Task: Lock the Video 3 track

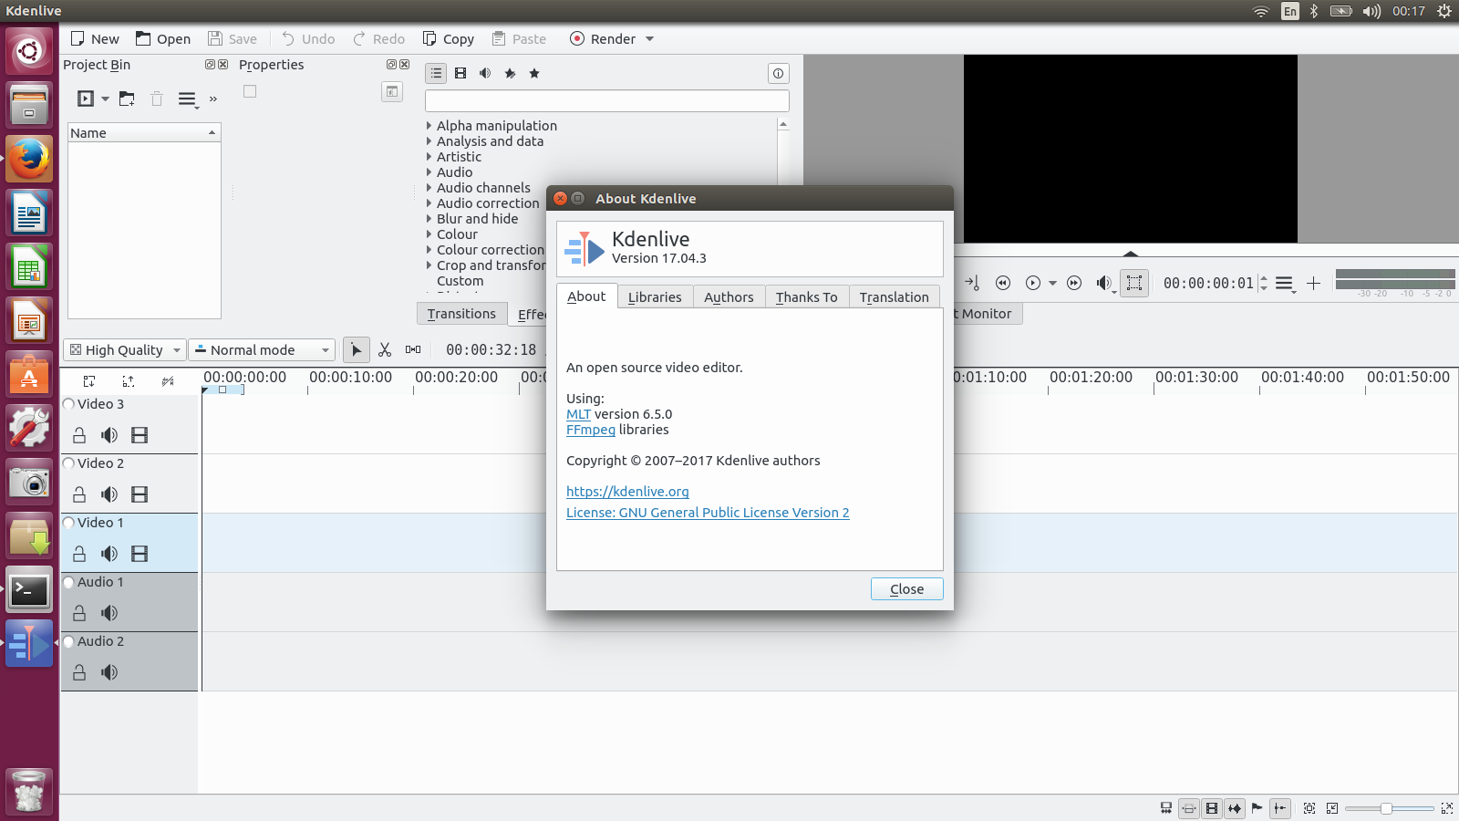Action: [79, 435]
